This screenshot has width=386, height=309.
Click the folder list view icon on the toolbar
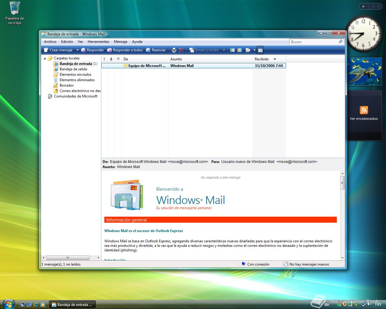click(260, 50)
